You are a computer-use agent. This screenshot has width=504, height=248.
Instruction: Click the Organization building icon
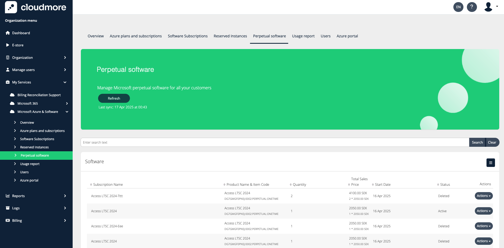click(7, 57)
